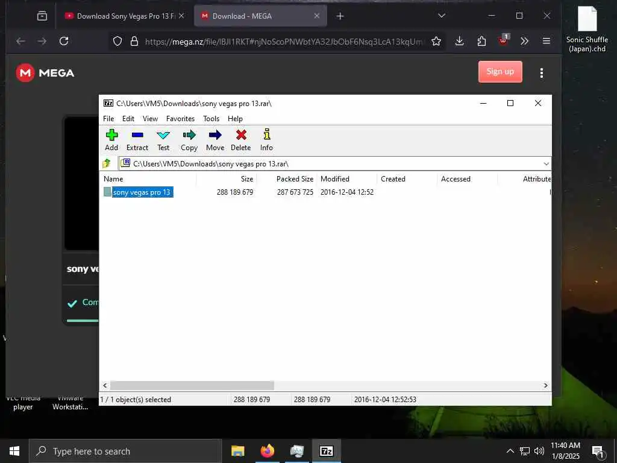Click the Add toolbar icon in 7-Zip

[x=111, y=135]
